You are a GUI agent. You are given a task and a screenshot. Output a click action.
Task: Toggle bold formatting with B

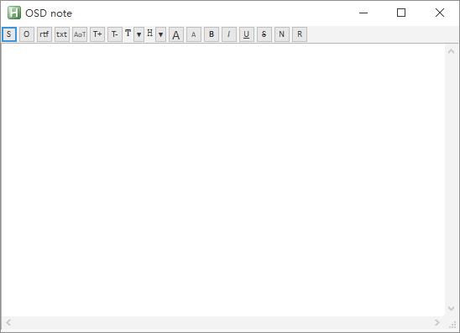(212, 34)
